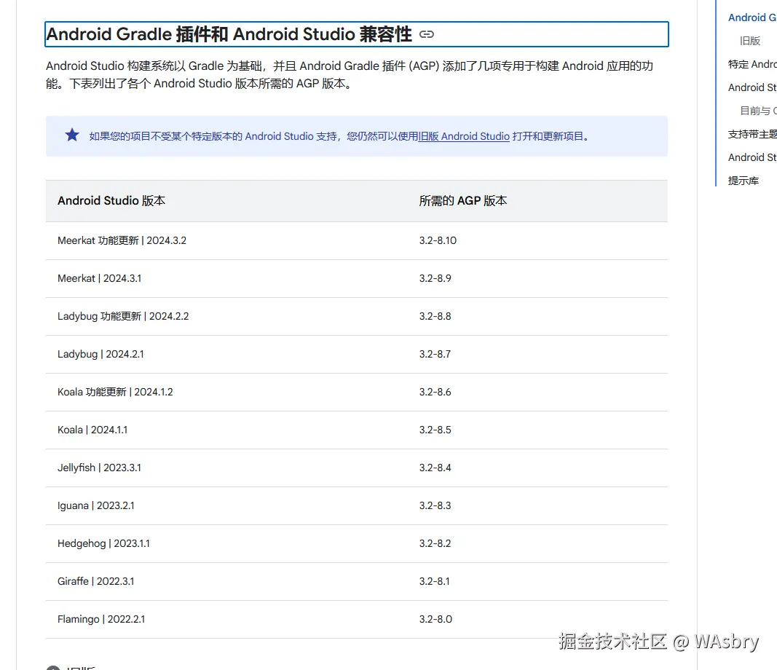The width and height of the screenshot is (777, 670).
Task: Select 'Meerkat | 2024.3.1' cell
Action: 99,278
